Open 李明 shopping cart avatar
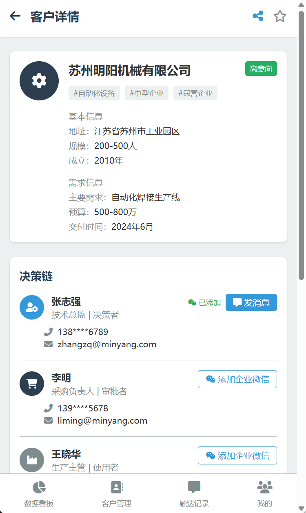Image resolution: width=306 pixels, height=513 pixels. (x=32, y=384)
